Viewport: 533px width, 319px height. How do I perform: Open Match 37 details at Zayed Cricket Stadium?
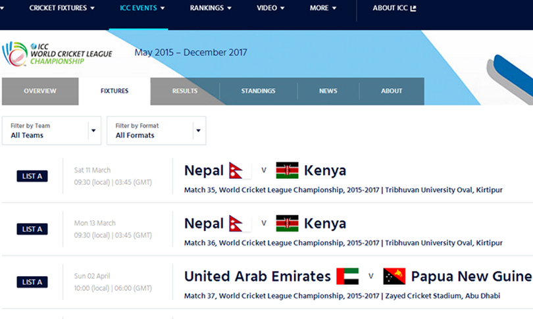(x=342, y=296)
